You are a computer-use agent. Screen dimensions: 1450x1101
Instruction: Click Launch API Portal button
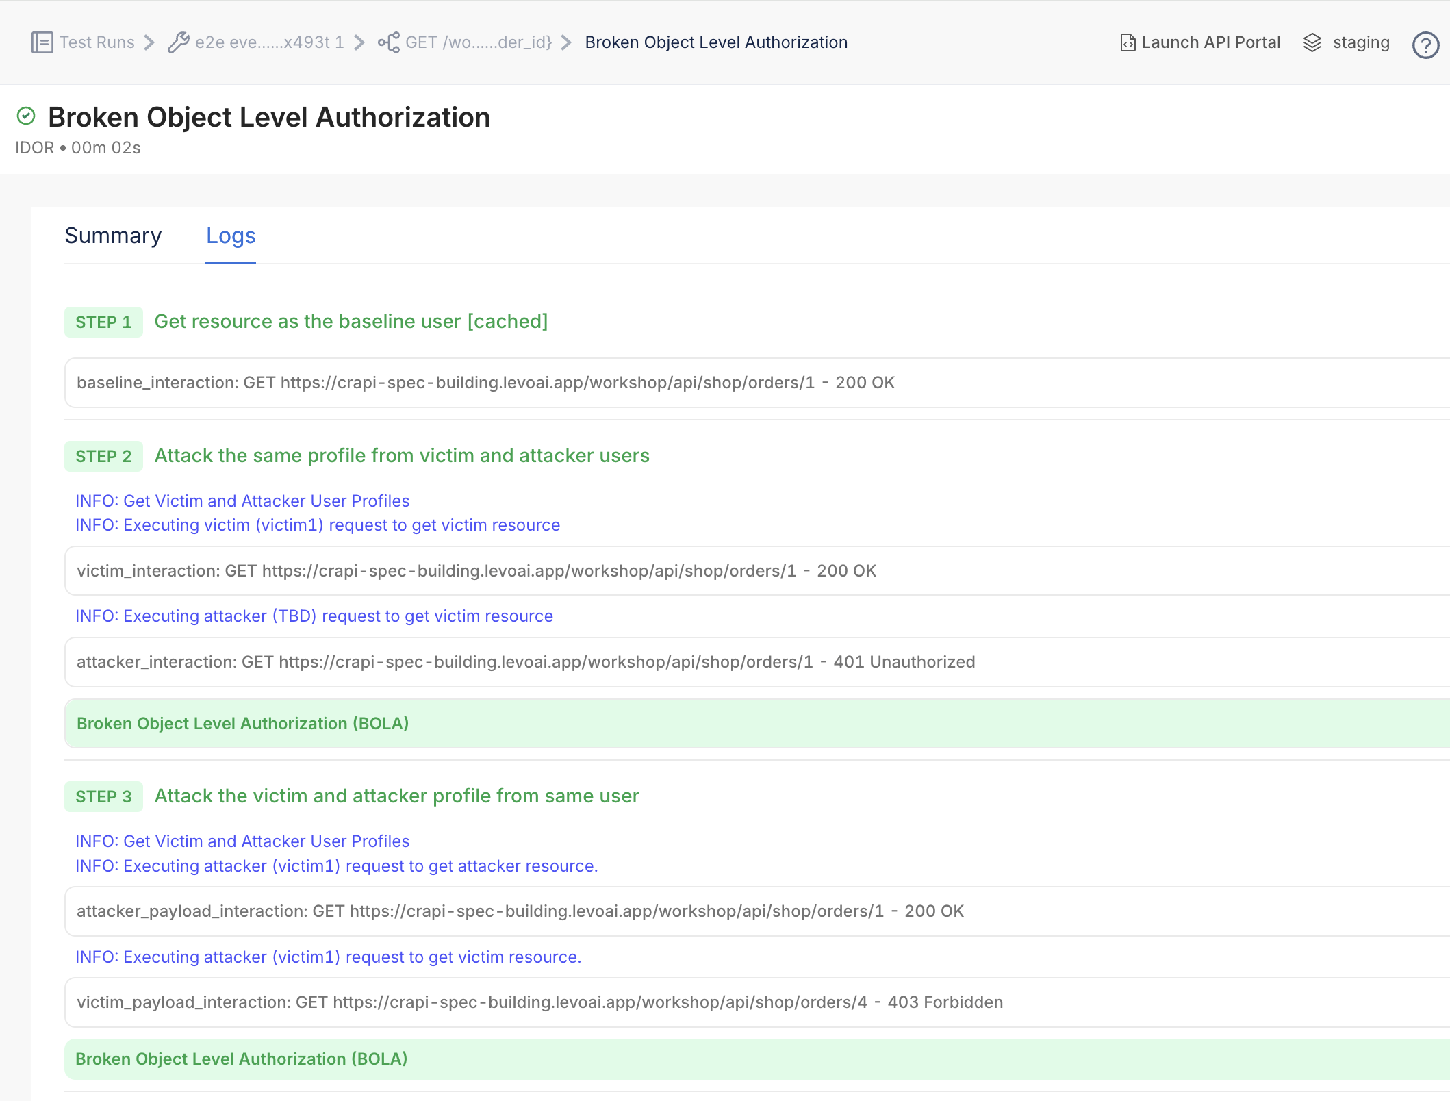1210,42
